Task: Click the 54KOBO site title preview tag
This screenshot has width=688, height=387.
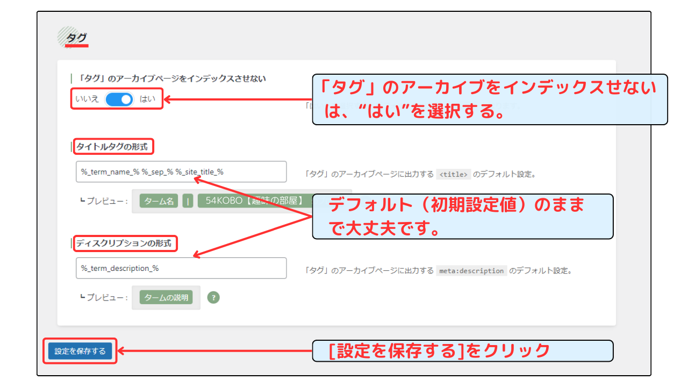Action: 255,201
